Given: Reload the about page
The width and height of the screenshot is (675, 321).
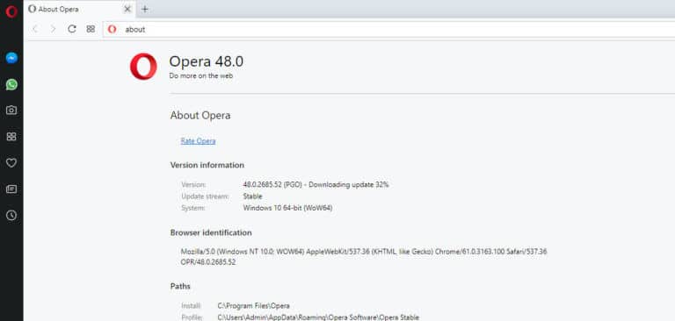Looking at the screenshot, I should (x=72, y=29).
